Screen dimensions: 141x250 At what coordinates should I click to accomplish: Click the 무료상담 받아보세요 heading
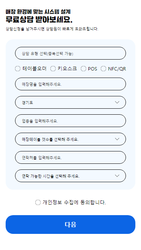pos(39,19)
